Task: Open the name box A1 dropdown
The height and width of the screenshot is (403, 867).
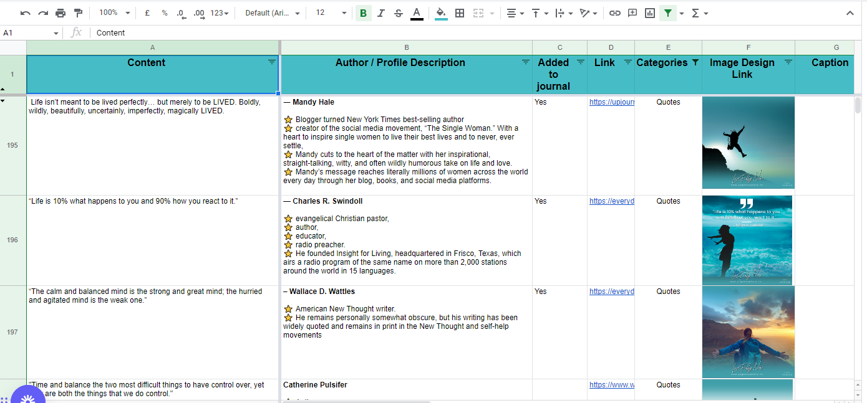Action: click(56, 33)
